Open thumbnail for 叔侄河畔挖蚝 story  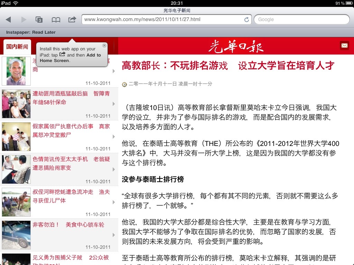(x=16, y=202)
